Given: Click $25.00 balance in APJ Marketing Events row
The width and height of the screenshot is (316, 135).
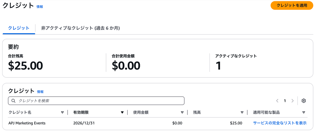Looking at the screenshot, I should (236, 123).
